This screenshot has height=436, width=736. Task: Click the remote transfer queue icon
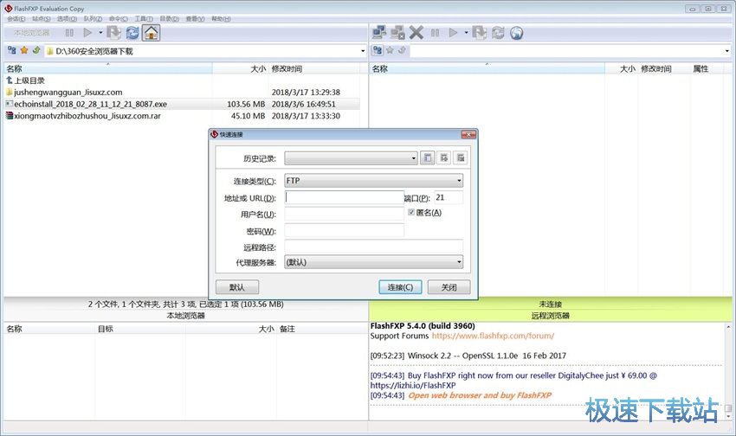pos(479,33)
